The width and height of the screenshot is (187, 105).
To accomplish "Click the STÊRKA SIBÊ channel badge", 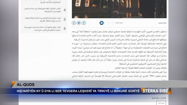I will (x=156, y=91).
